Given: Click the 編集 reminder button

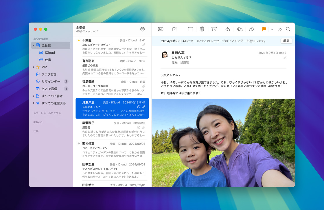Looking at the screenshot, I should (x=286, y=41).
